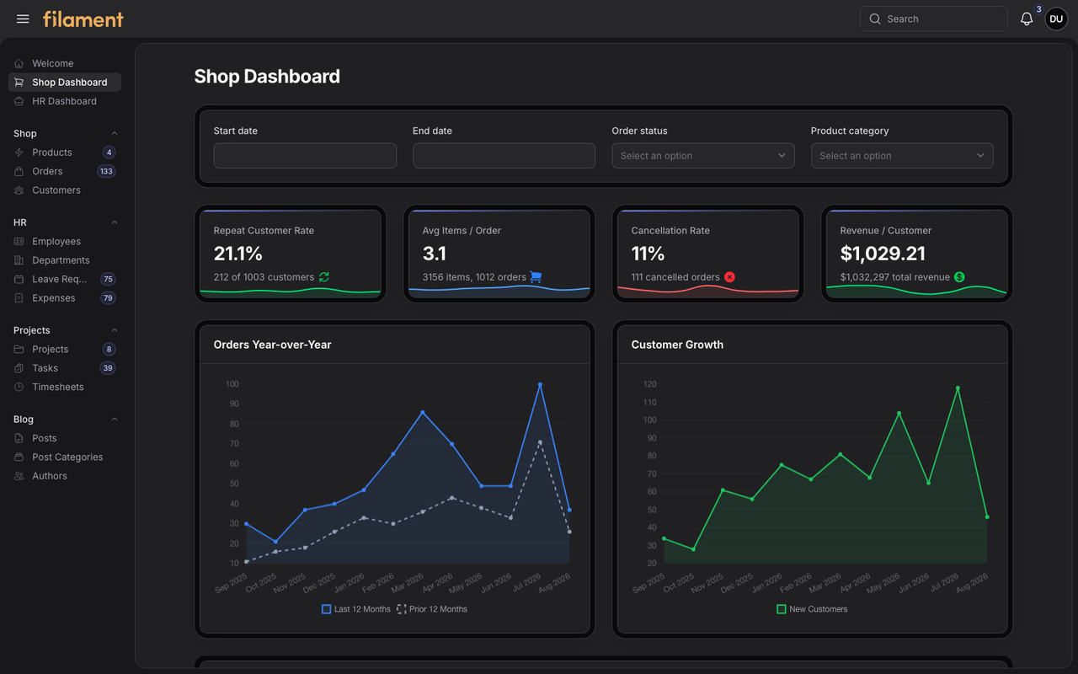Image resolution: width=1078 pixels, height=674 pixels.
Task: Open the DU user avatar menu
Action: click(1056, 19)
